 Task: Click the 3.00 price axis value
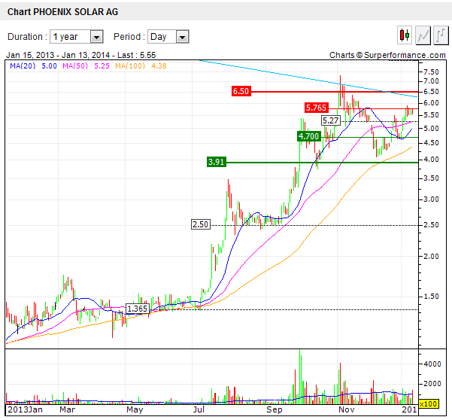coord(431,199)
